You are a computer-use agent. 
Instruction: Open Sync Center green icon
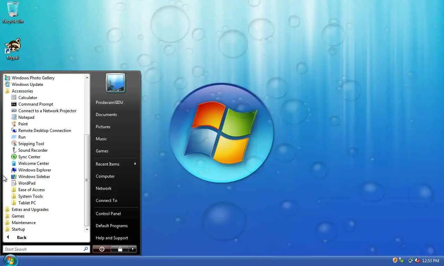coord(14,157)
